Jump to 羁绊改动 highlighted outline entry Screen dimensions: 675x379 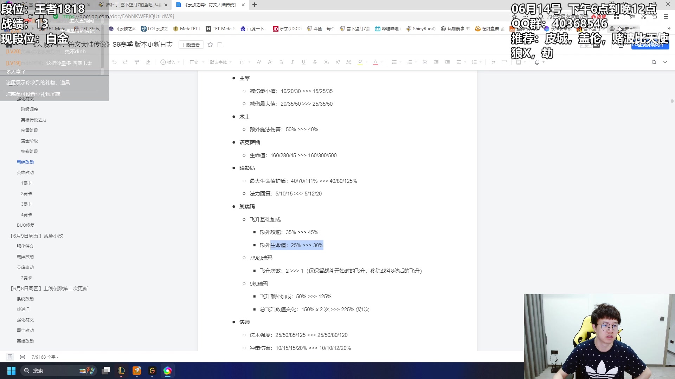point(25,162)
